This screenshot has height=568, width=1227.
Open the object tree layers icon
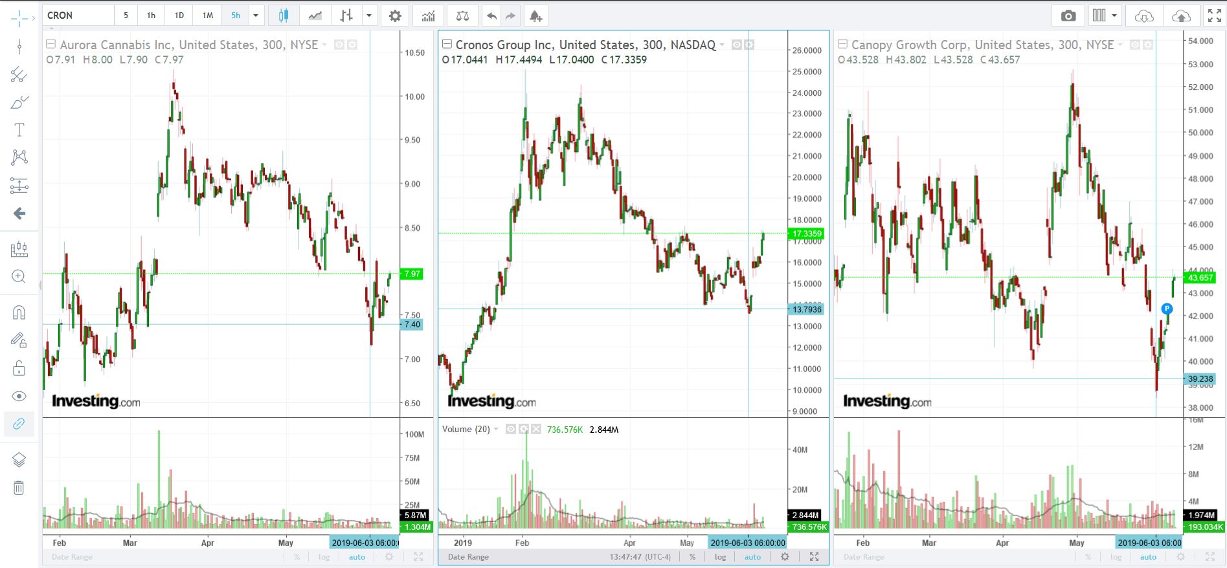19,460
